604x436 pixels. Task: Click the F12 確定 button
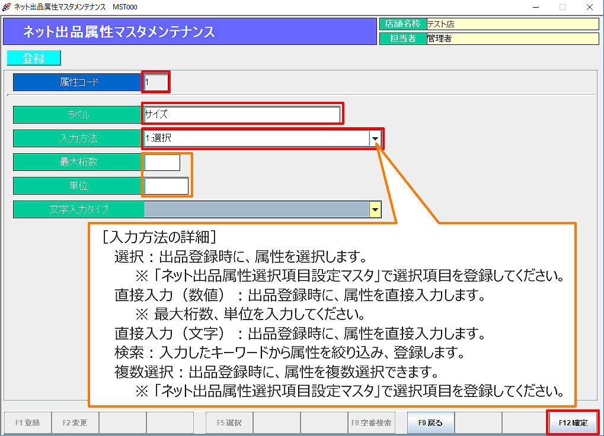coord(573,422)
